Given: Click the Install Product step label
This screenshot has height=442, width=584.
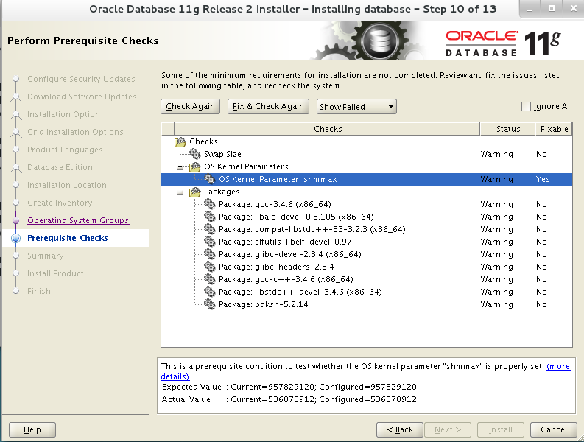Looking at the screenshot, I should [x=55, y=273].
